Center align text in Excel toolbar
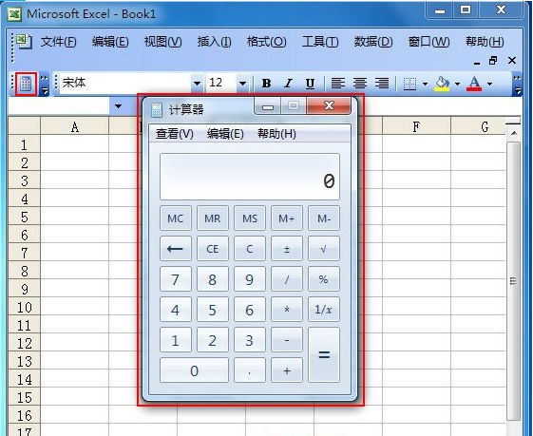The width and height of the screenshot is (533, 436). pyautogui.click(x=360, y=83)
